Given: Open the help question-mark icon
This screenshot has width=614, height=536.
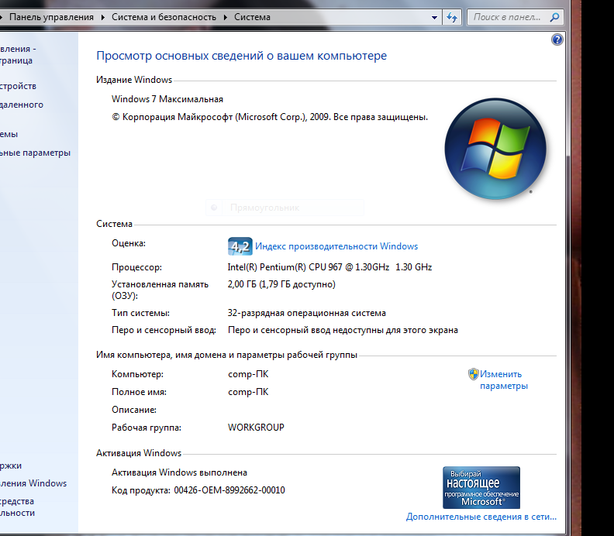Looking at the screenshot, I should pyautogui.click(x=557, y=40).
